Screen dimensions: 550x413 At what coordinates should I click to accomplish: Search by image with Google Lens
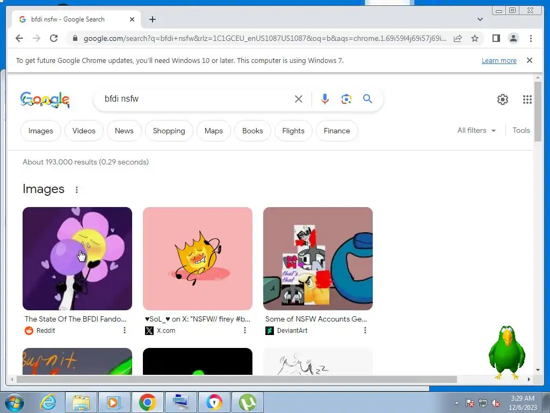(x=346, y=99)
